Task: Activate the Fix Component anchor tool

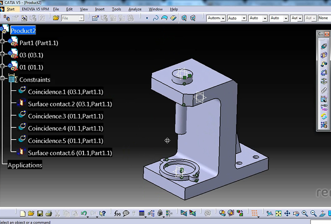Action: click(x=324, y=81)
